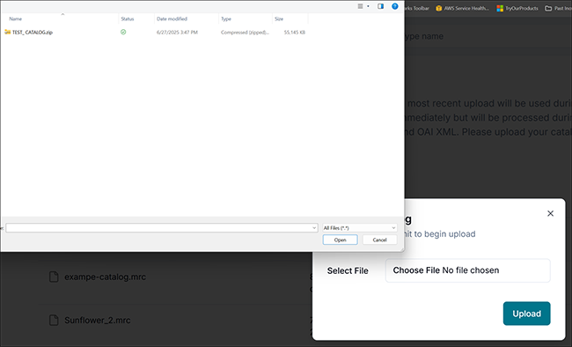Image resolution: width=572 pixels, height=347 pixels.
Task: Click the 6/27/2025 3:47 PM date cell
Action: pos(177,32)
